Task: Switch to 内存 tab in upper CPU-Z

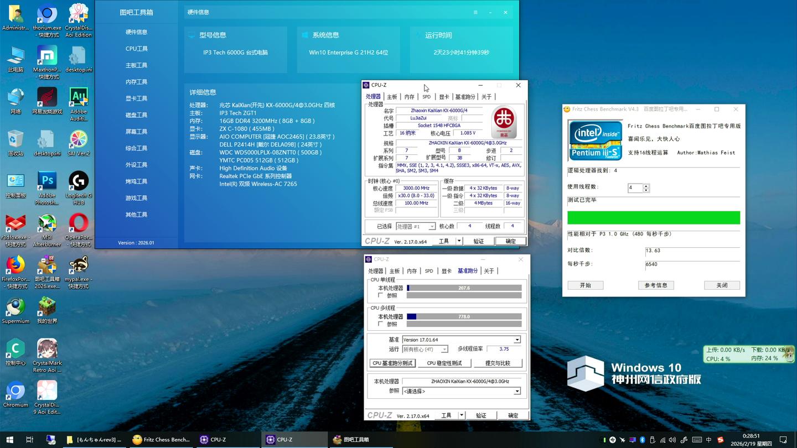Action: (409, 97)
